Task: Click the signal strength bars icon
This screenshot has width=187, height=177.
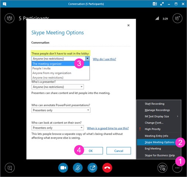Action: 157,18
